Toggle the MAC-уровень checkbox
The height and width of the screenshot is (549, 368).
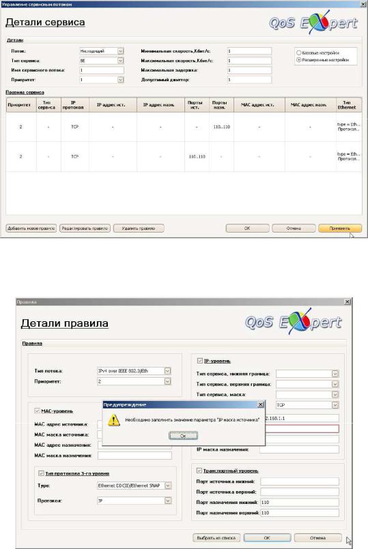point(37,411)
